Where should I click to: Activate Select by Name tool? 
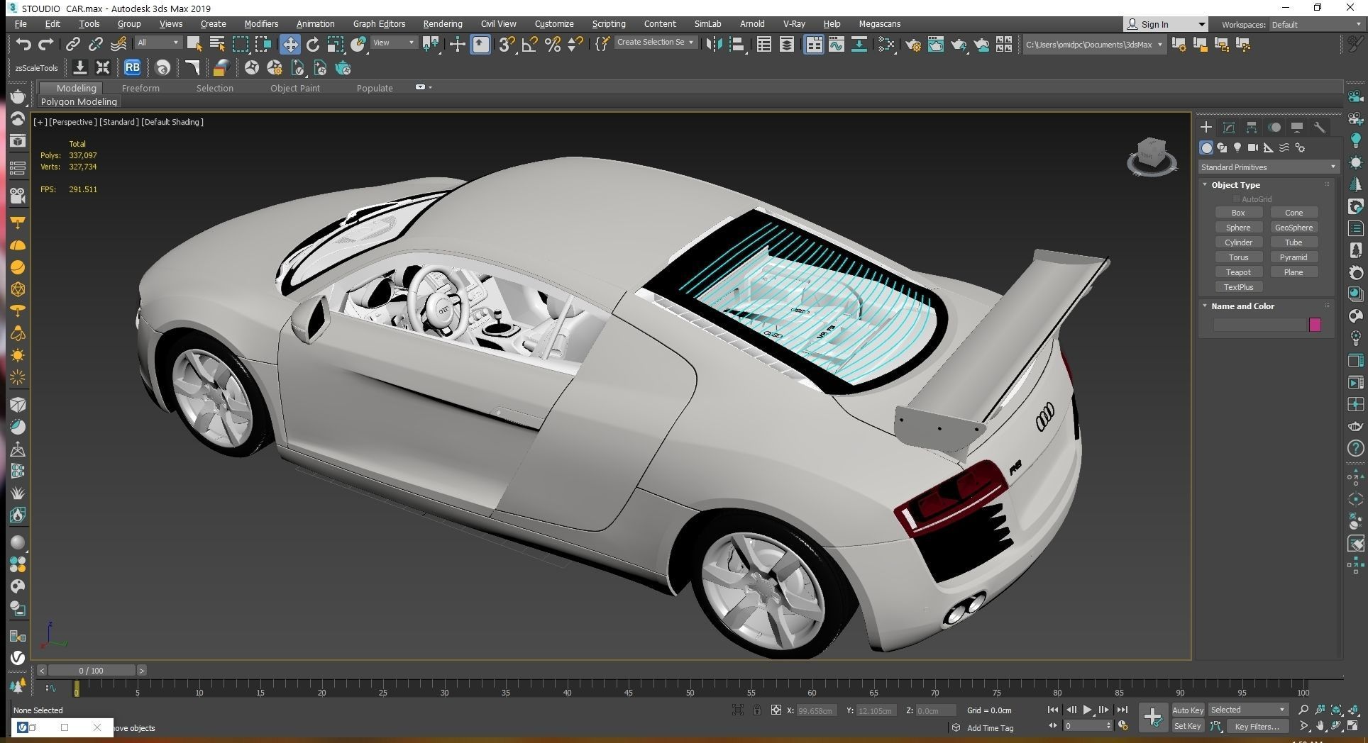pos(217,44)
